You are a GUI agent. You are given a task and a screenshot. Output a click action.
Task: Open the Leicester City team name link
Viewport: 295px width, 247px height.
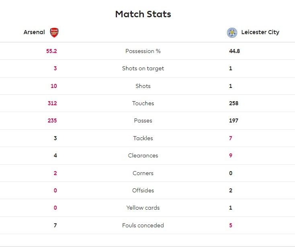pos(260,32)
